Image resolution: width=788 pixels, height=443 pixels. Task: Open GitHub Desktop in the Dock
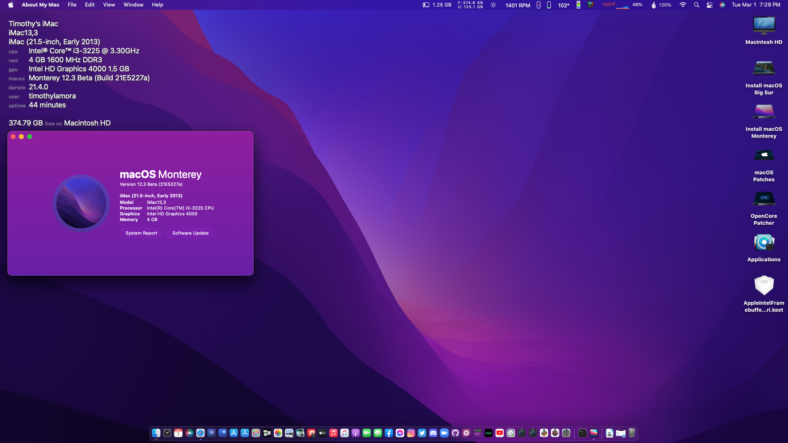456,433
